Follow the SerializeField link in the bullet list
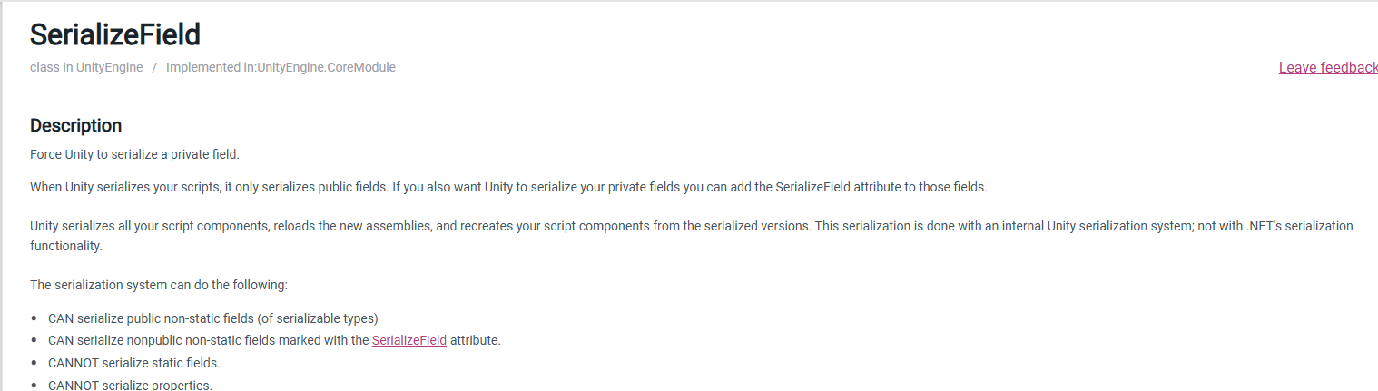 (409, 340)
